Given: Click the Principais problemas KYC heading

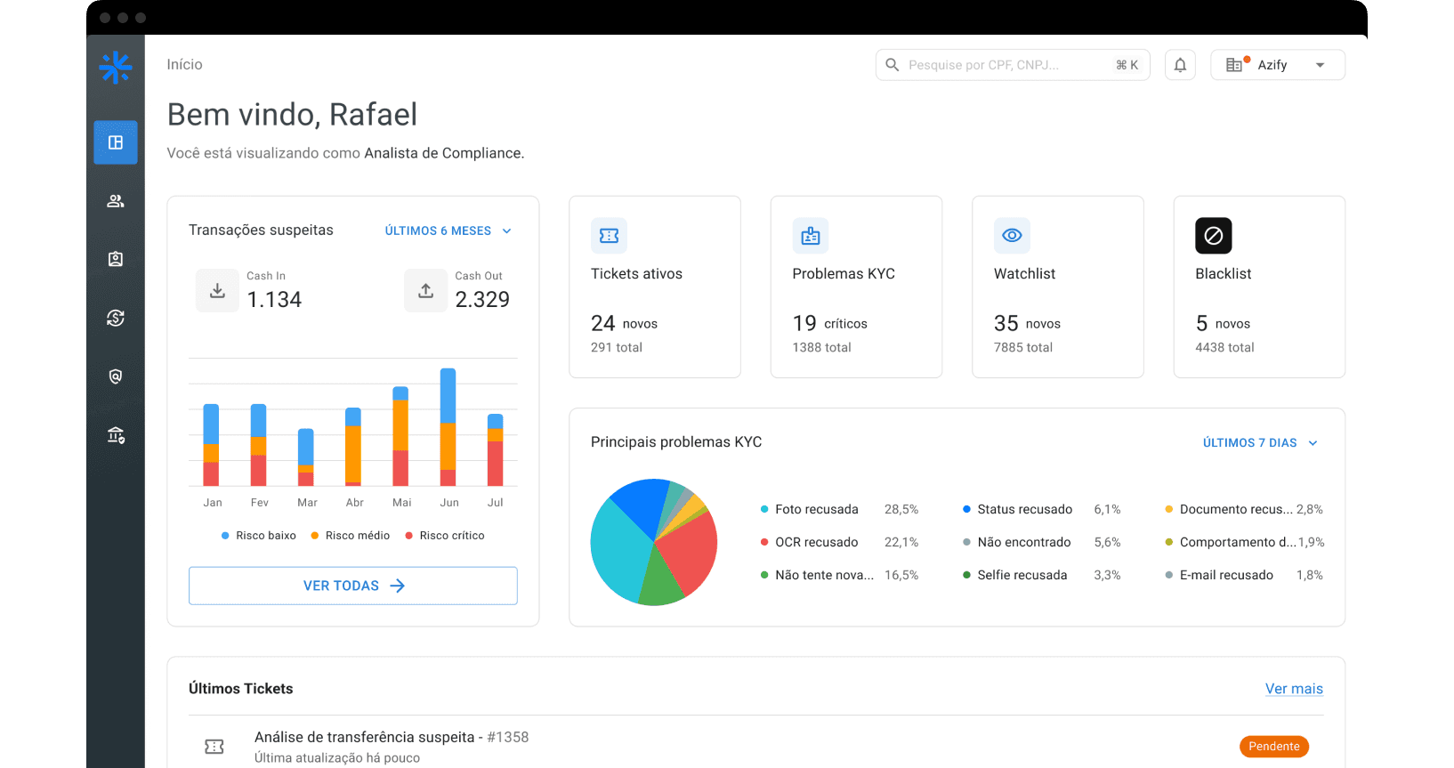Looking at the screenshot, I should tap(676, 442).
